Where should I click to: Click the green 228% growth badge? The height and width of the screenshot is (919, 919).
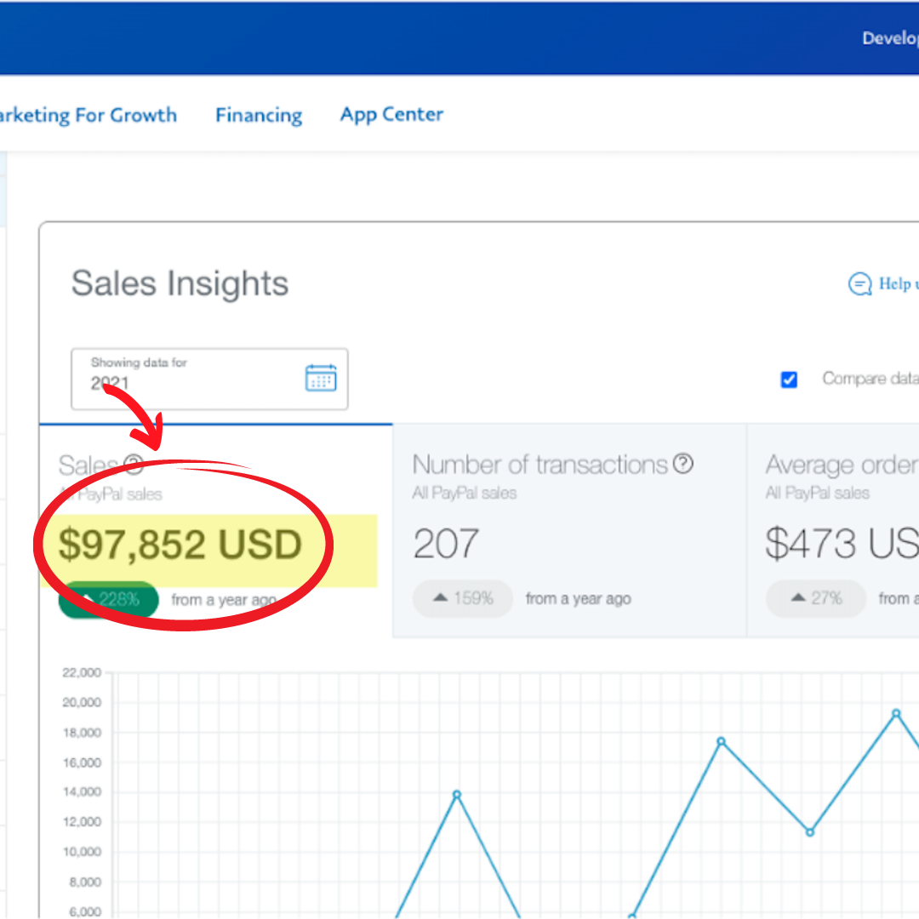click(109, 600)
